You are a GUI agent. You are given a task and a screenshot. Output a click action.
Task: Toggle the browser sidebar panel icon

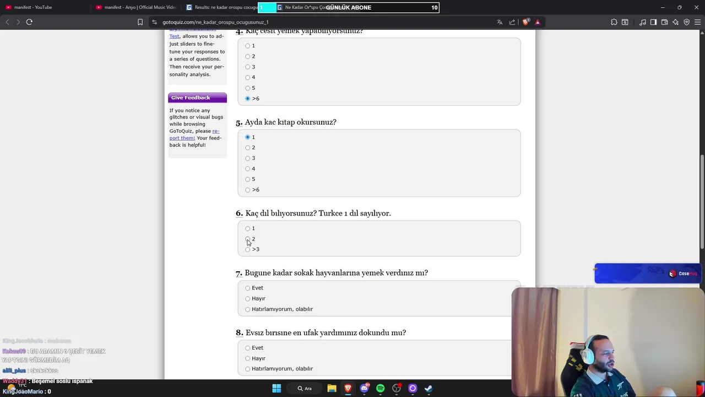(x=653, y=22)
